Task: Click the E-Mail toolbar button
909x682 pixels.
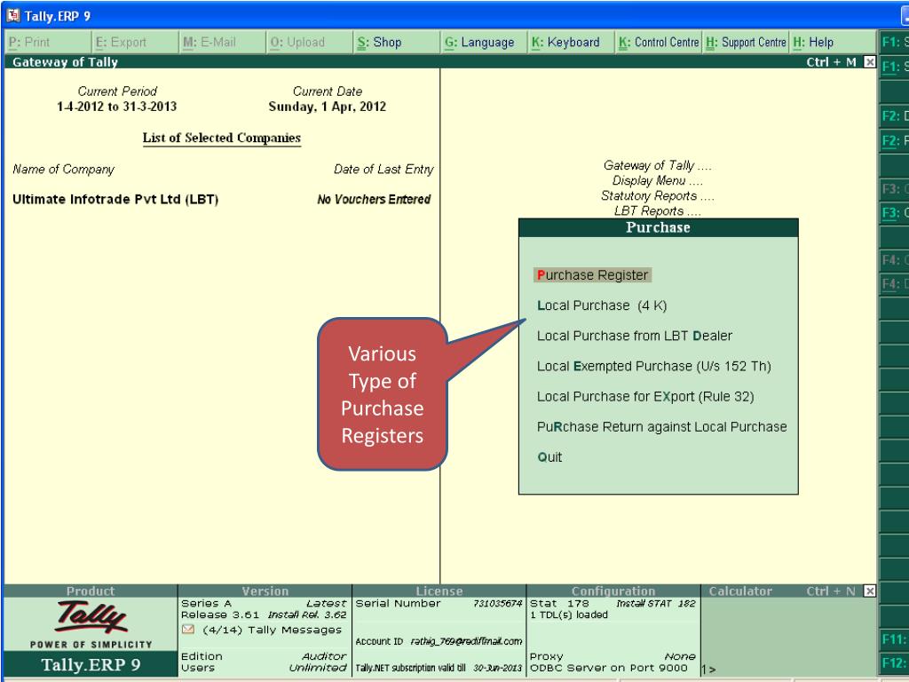Action: pyautogui.click(x=223, y=43)
